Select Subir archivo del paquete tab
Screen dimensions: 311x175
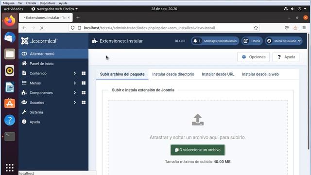[122, 74]
